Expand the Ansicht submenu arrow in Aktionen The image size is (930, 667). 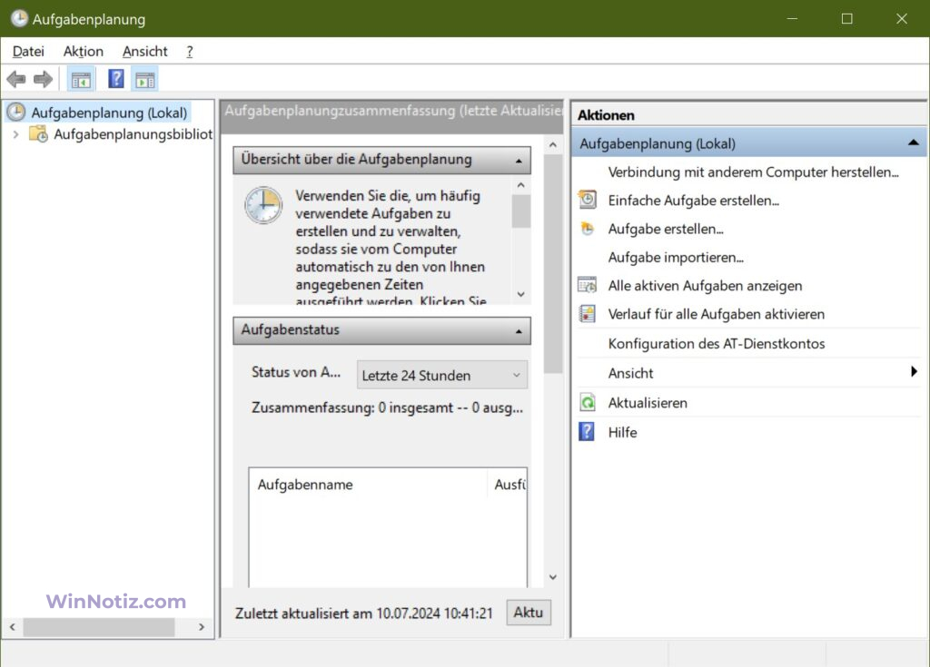(x=915, y=373)
